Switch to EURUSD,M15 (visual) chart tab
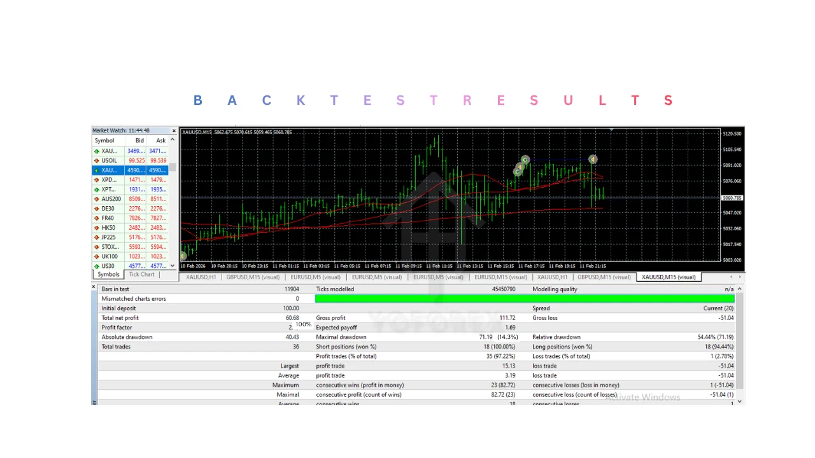The width and height of the screenshot is (815, 458). [500, 277]
